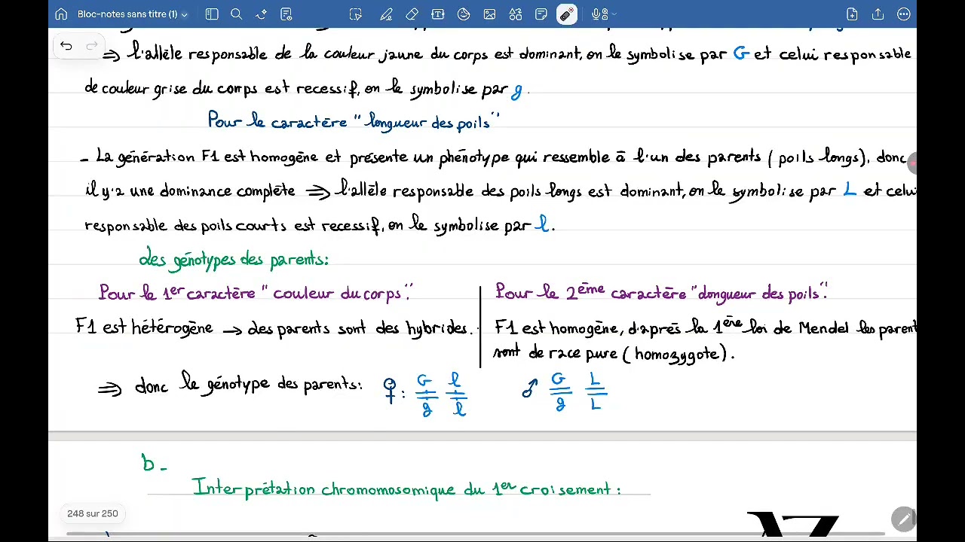This screenshot has width=965, height=542.
Task: Select the pen tool
Action: 387,14
